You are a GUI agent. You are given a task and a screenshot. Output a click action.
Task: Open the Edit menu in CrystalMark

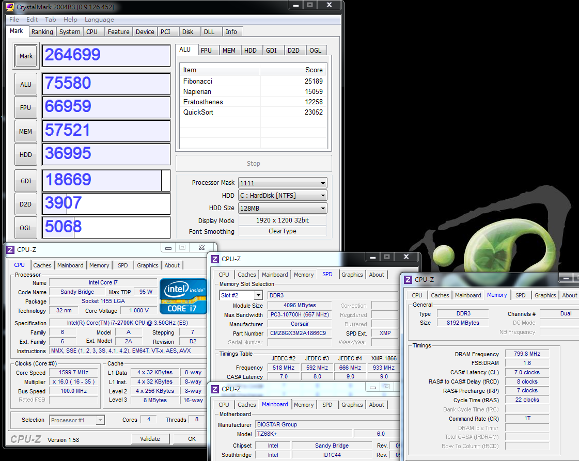[x=32, y=20]
